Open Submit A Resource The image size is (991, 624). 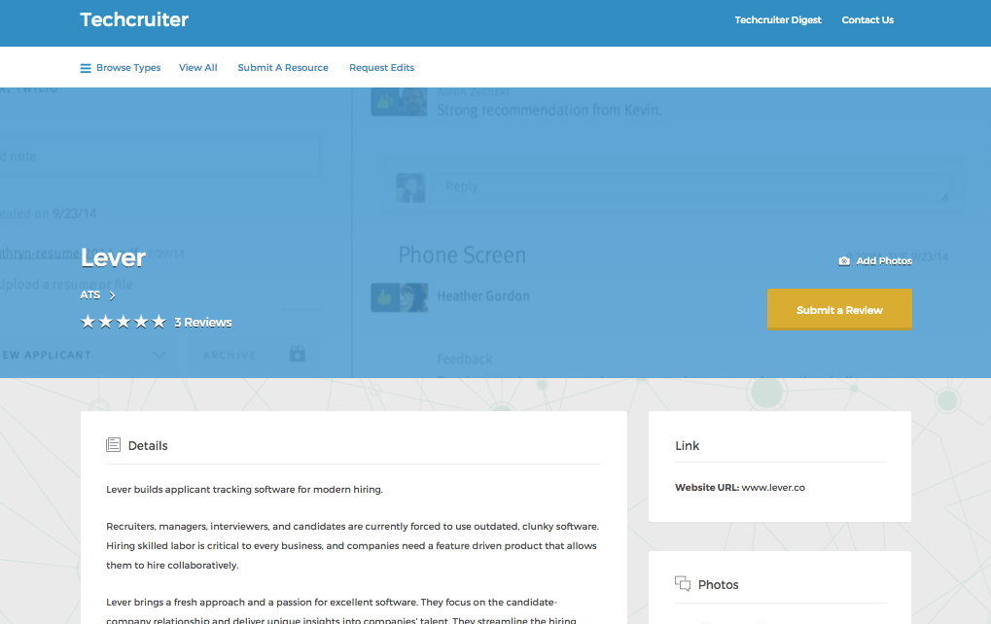click(x=282, y=68)
